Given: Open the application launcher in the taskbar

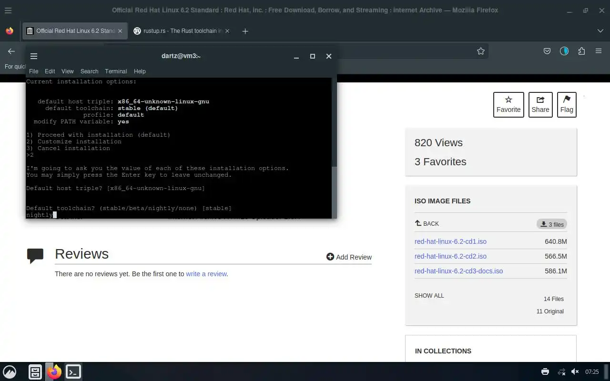Looking at the screenshot, I should 10,372.
